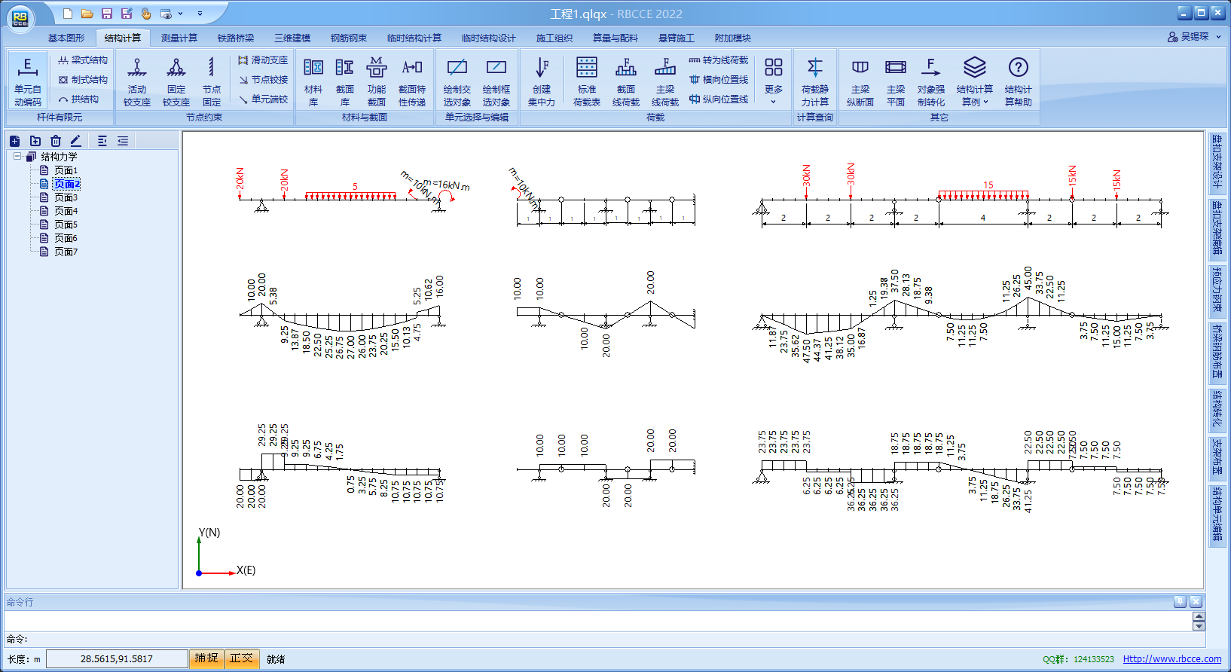The image size is (1231, 672).
Task: Click the command line scroll-down arrow
Action: pos(1199,626)
